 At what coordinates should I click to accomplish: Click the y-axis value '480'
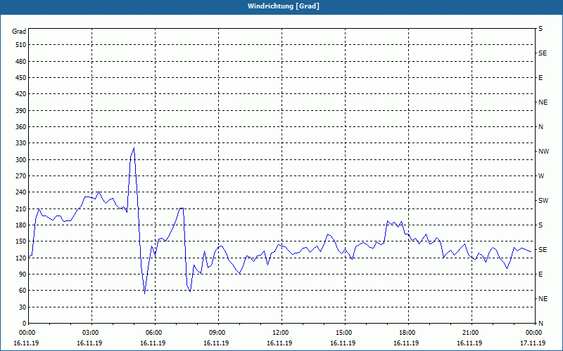tap(21, 62)
